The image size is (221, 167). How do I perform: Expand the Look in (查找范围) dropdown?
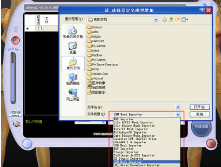coord(156,20)
